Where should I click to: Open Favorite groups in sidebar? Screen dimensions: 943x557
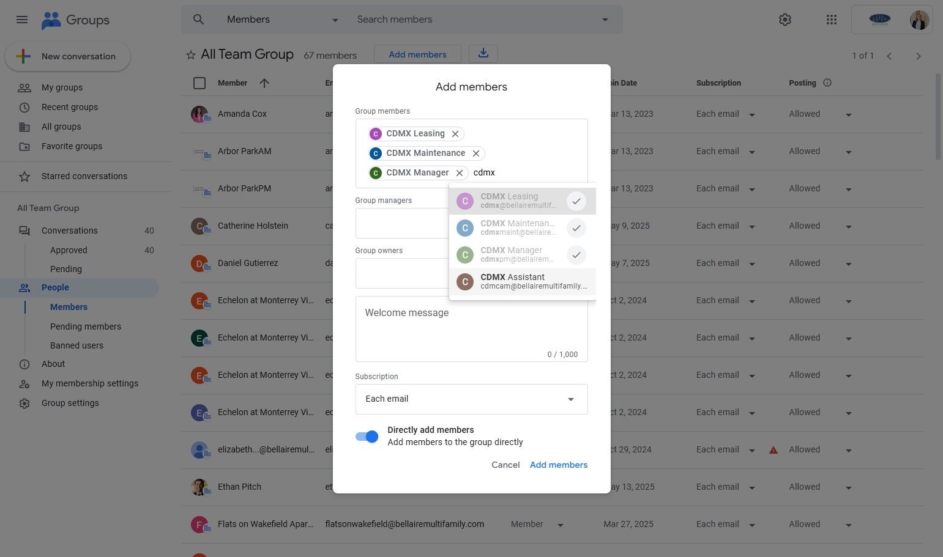pos(72,146)
